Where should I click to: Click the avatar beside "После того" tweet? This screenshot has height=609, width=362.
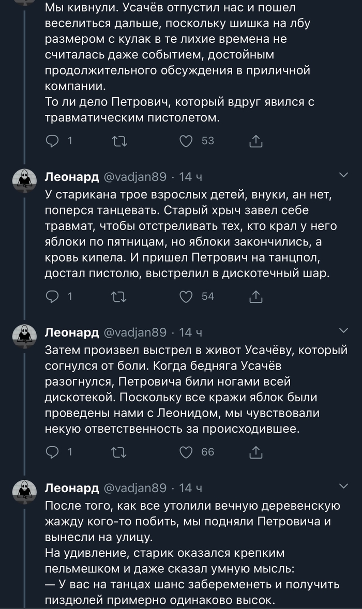pyautogui.click(x=25, y=491)
